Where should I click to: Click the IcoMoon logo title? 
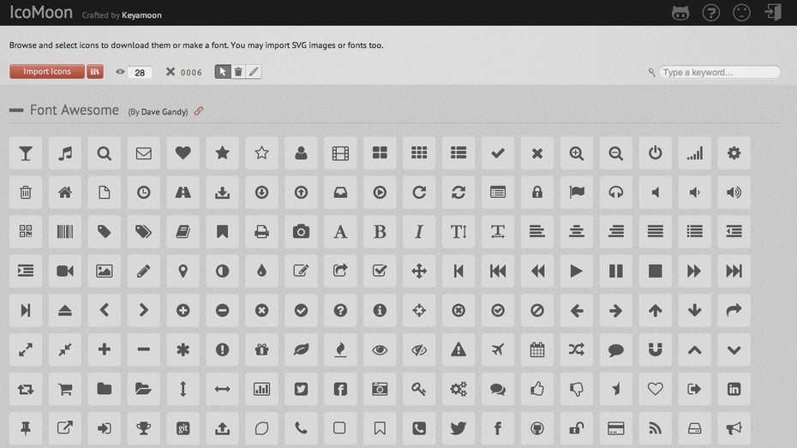point(40,12)
